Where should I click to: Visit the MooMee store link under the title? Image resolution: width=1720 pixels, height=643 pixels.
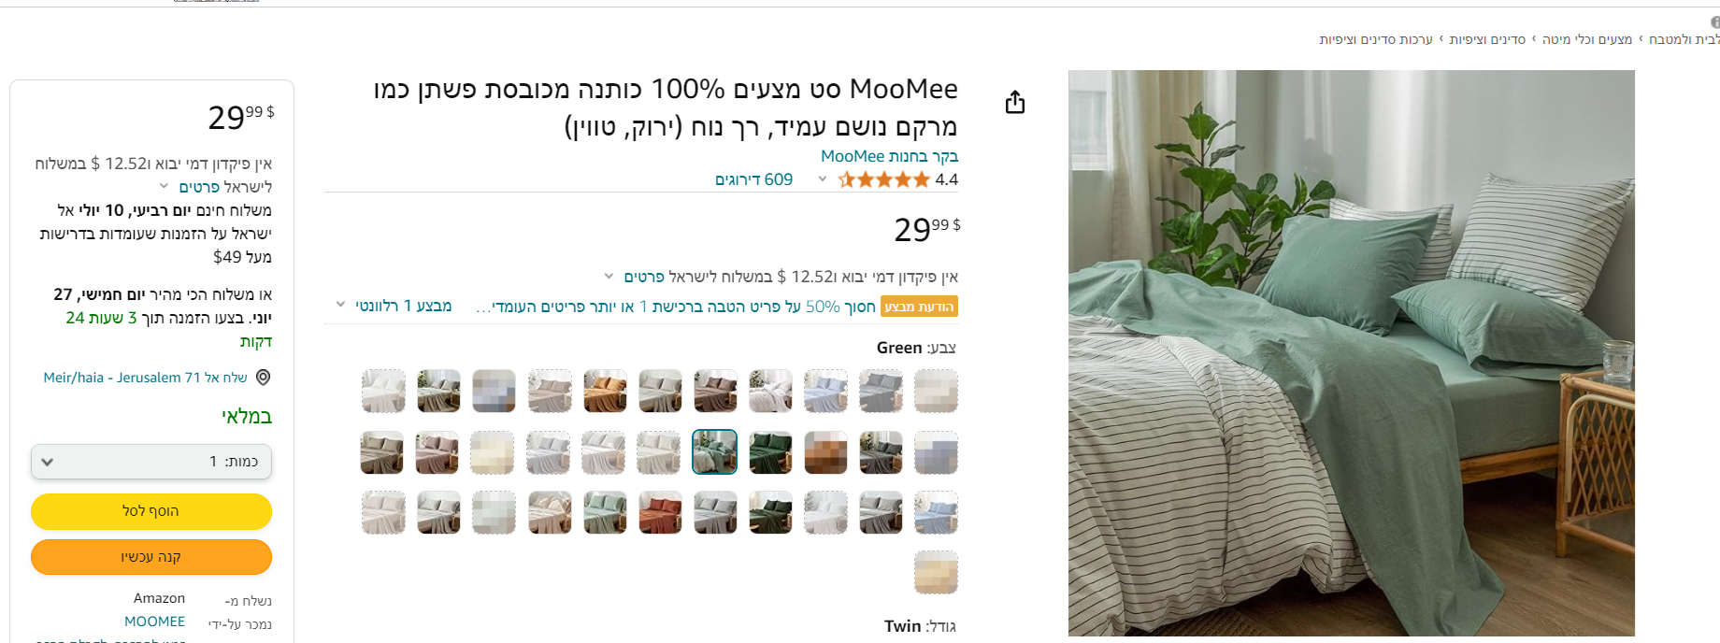pos(889,156)
